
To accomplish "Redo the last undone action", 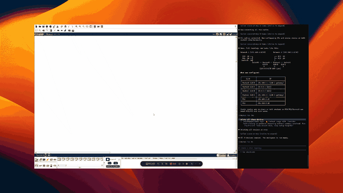I will (72, 27).
